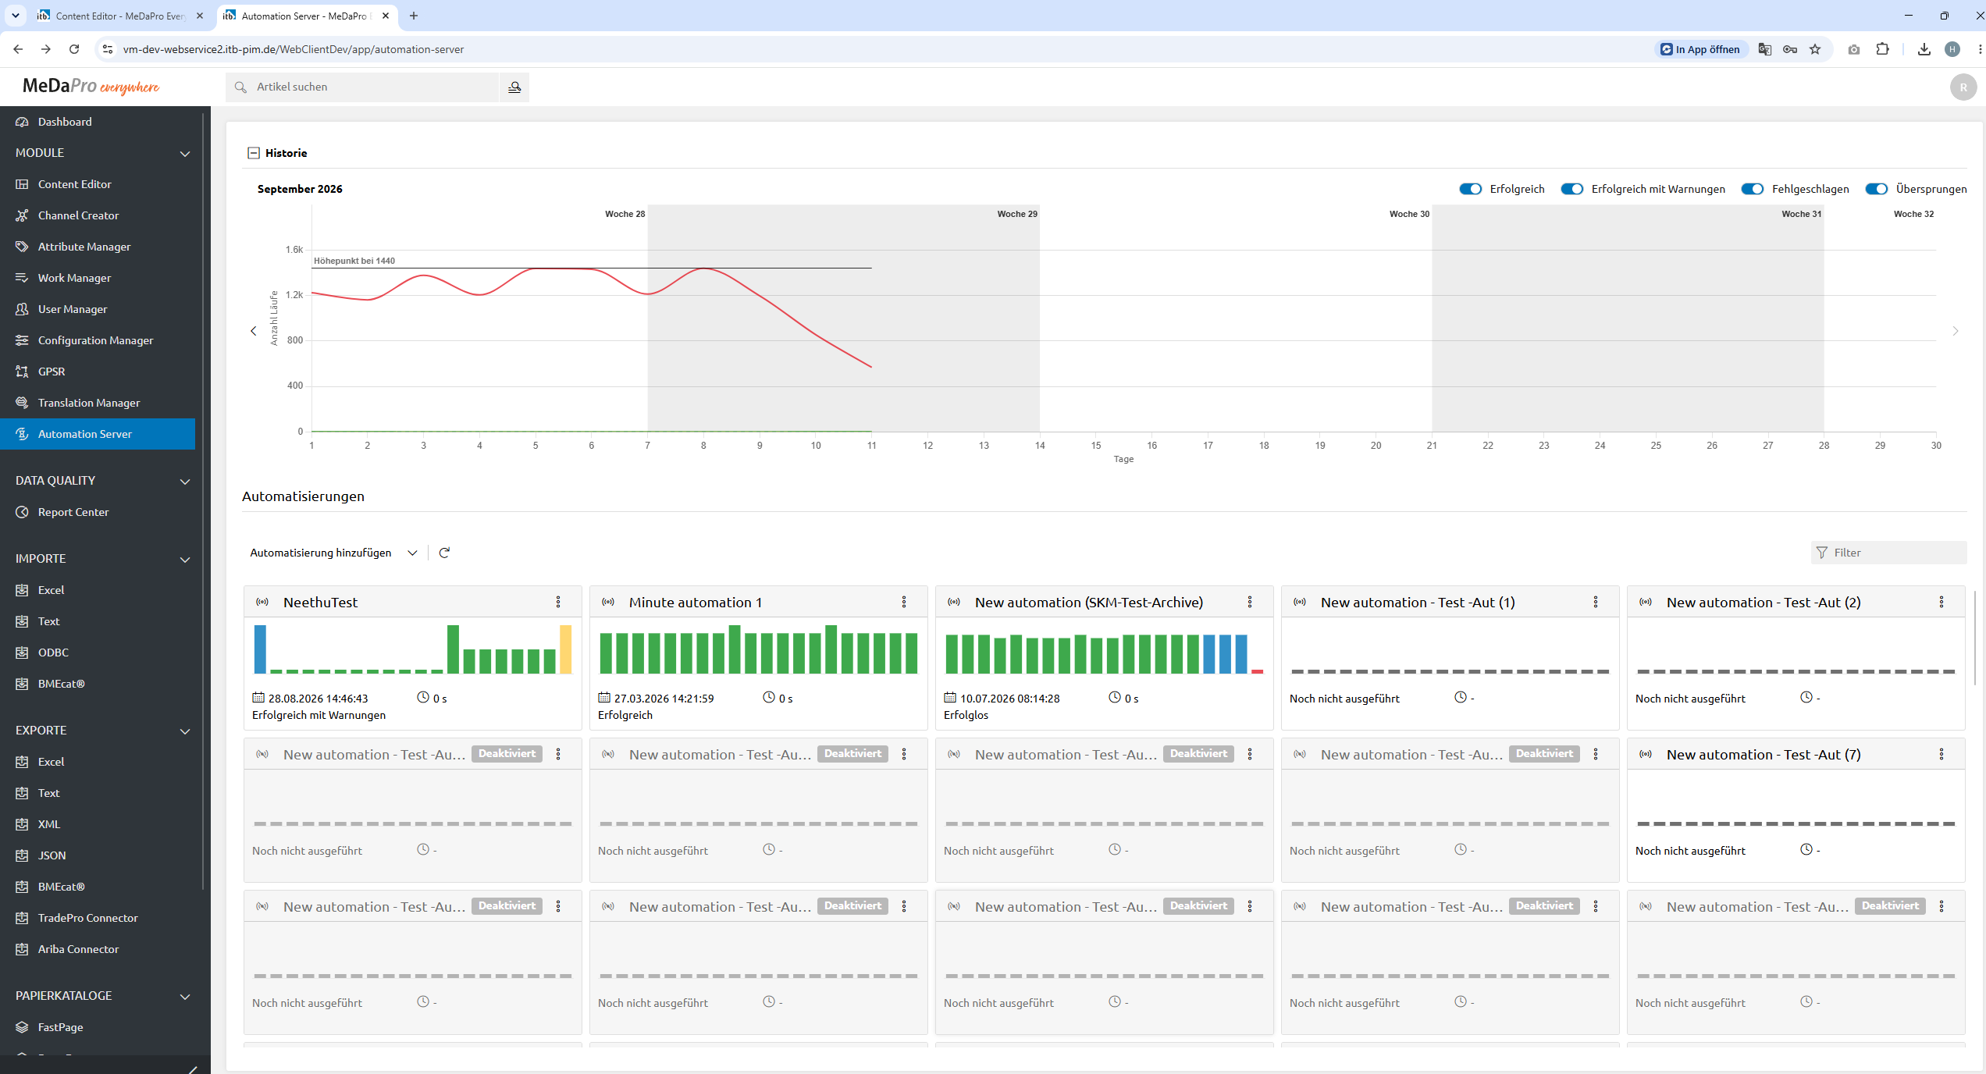Screen dimensions: 1986x1074
Task: Expand Automatisierung hinzufügen dropdown arrow
Action: coord(412,553)
